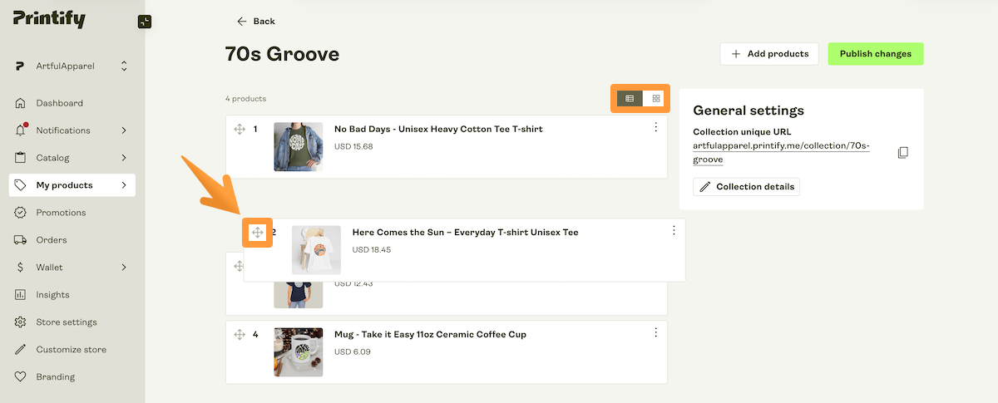Image resolution: width=998 pixels, height=403 pixels.
Task: Click the General settings heading
Action: [748, 111]
